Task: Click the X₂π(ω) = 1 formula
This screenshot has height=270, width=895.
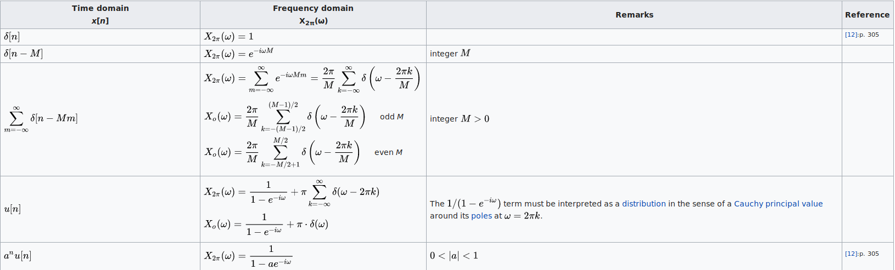Action: [229, 37]
